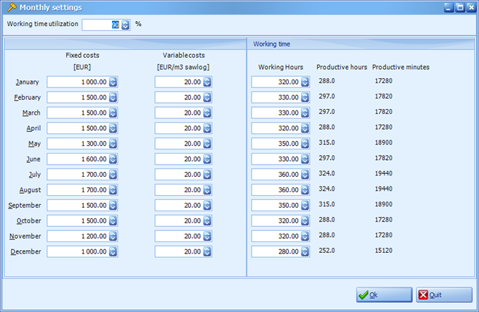Click the December fixed costs spinner
The height and width of the screenshot is (312, 479).
point(113,251)
